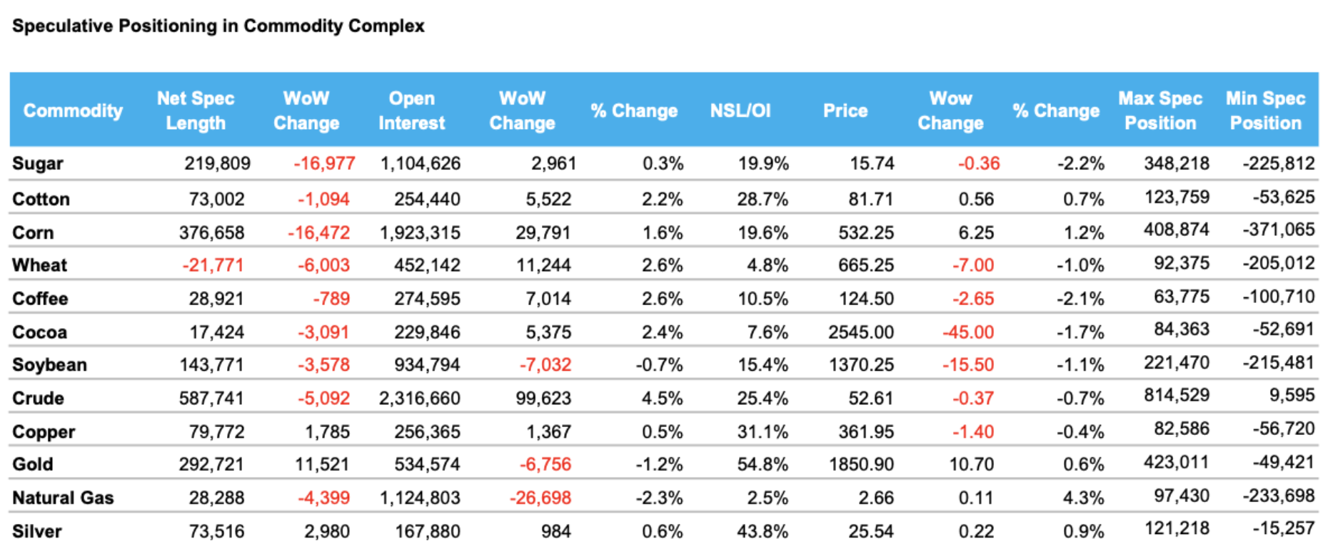Select Cotton NSL/OI value 28.7%
This screenshot has width=1338, height=549.
763,199
